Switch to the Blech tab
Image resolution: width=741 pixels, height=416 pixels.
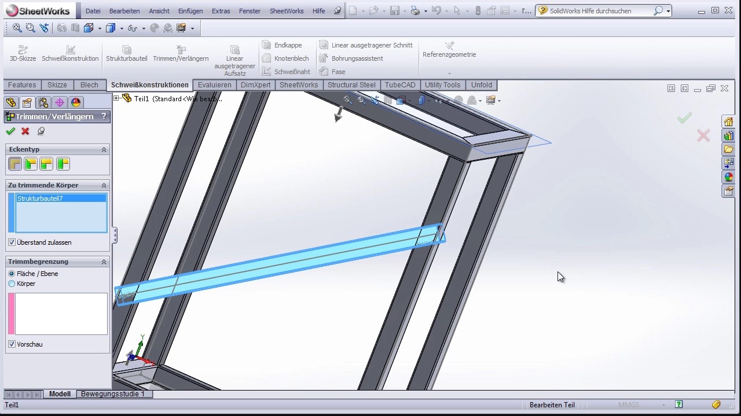pyautogui.click(x=89, y=85)
